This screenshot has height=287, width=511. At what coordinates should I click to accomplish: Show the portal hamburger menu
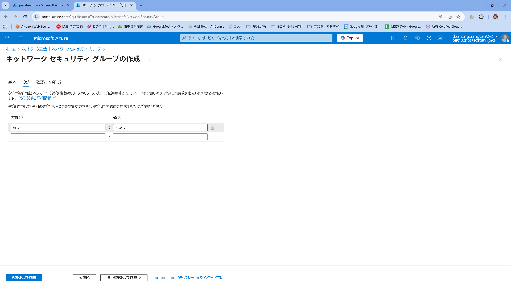(21, 38)
